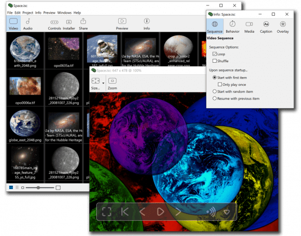Viewport: 301px width, 236px height.
Task: Go to previous item in preview controls
Action: pos(142,212)
